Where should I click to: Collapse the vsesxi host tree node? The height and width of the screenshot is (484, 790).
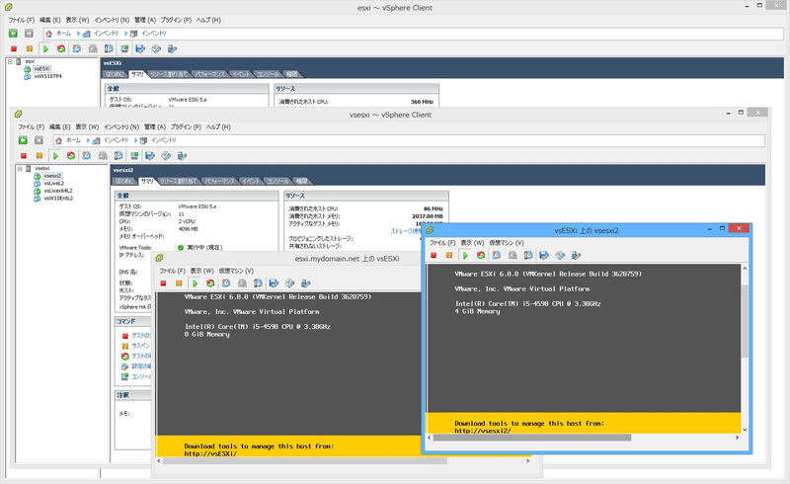tap(20, 168)
